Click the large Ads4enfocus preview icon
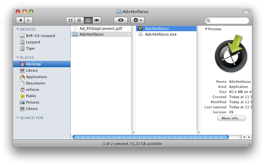This screenshot has height=165, width=265. click(231, 54)
